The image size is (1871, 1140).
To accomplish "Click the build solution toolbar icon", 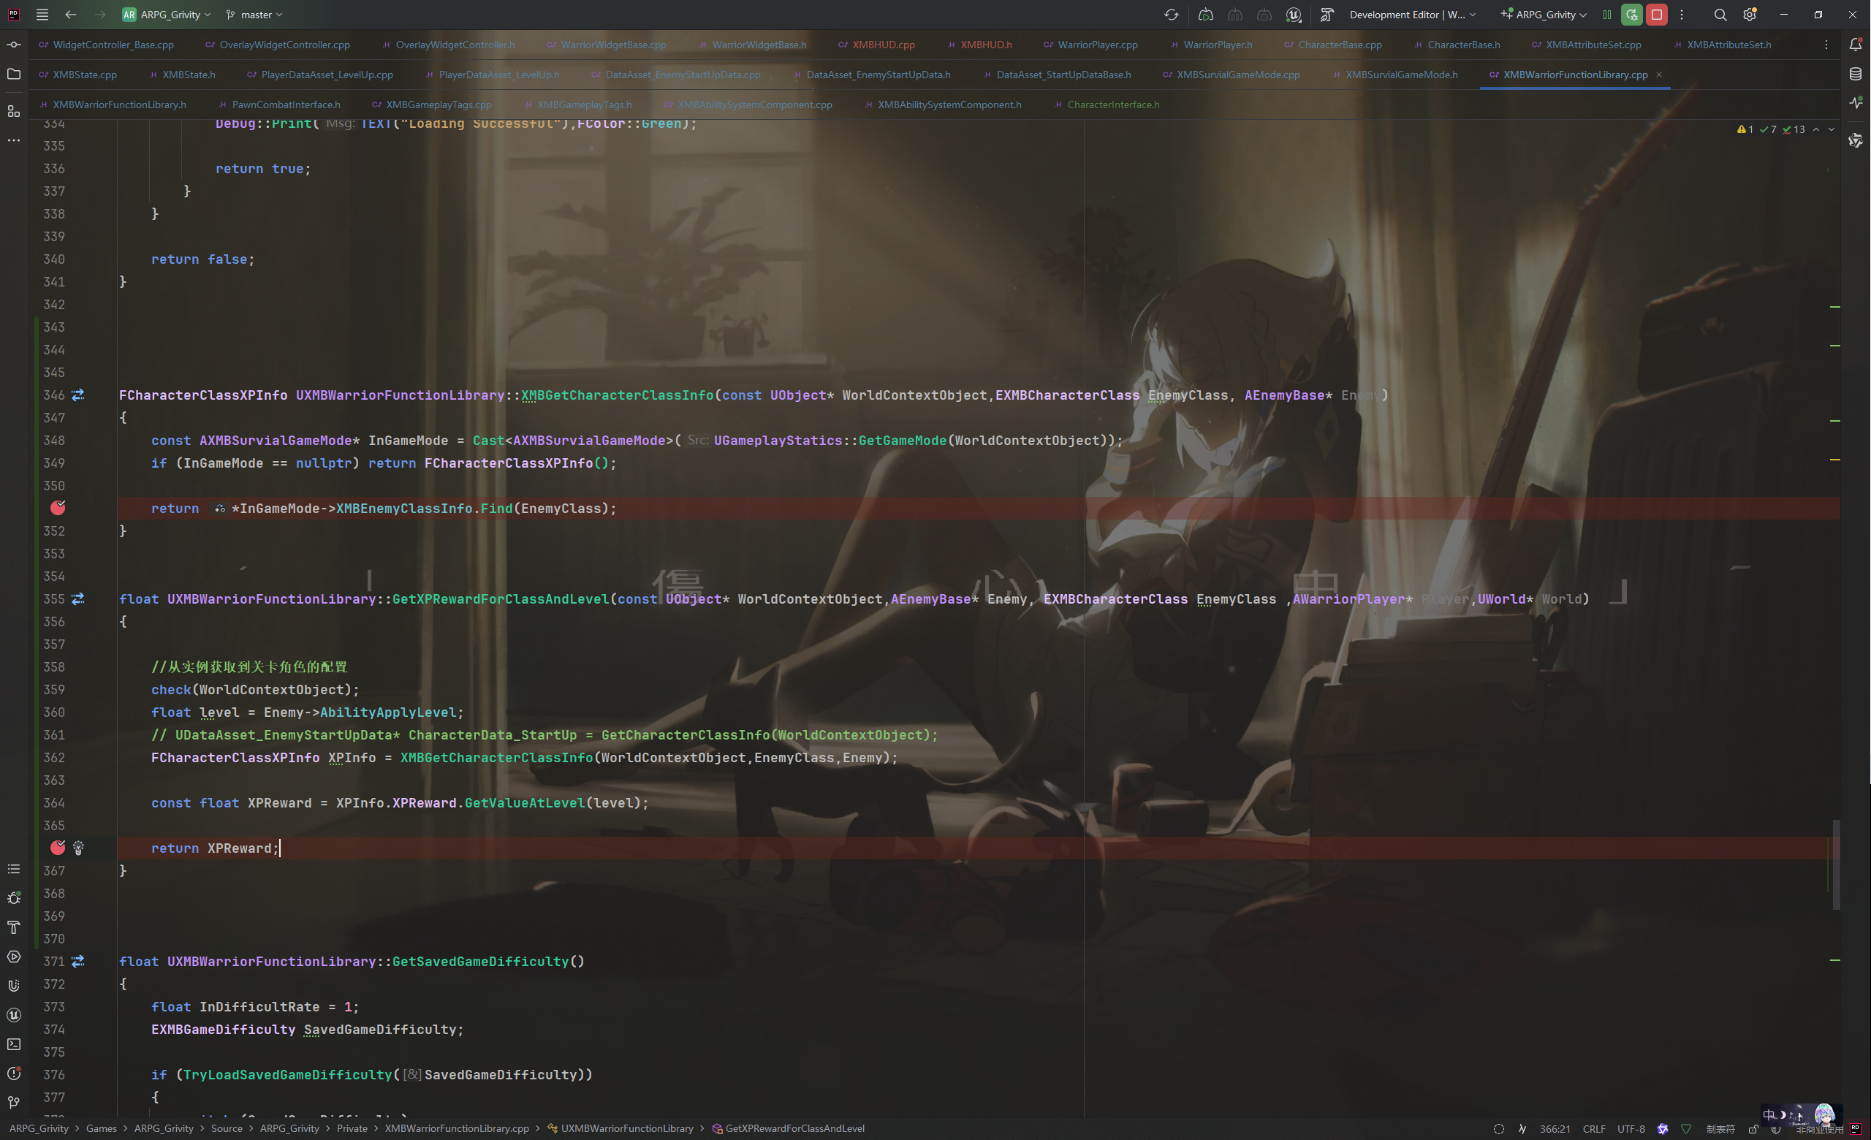I will coord(1327,15).
